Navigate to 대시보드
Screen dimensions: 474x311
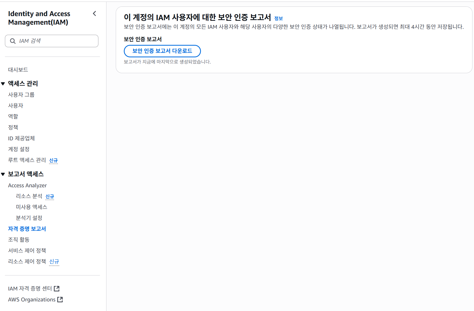[x=18, y=70]
